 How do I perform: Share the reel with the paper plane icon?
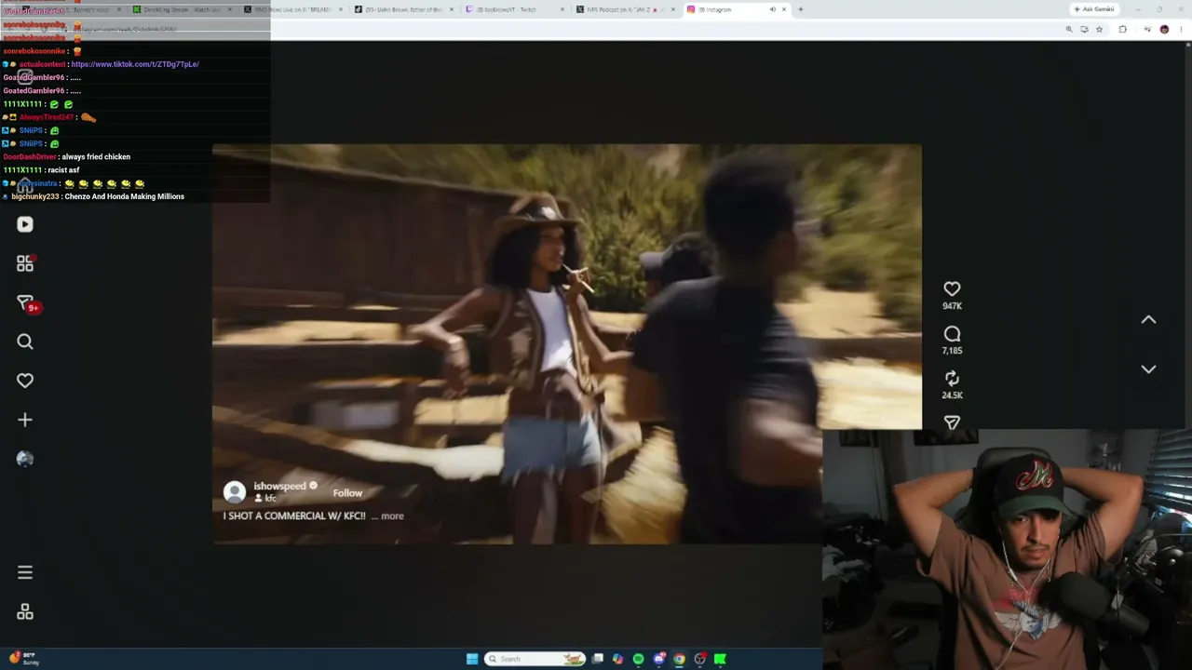click(952, 422)
